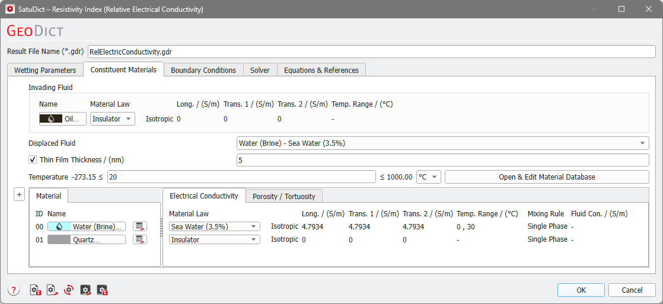The height and width of the screenshot is (304, 663).
Task: Click the material ID '00'
Action: (x=39, y=226)
